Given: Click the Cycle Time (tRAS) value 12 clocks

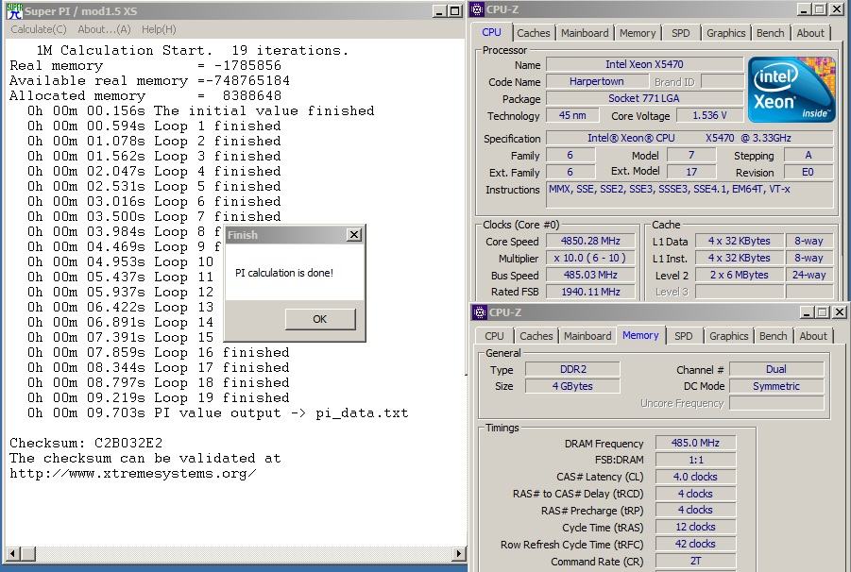Looking at the screenshot, I should (695, 527).
